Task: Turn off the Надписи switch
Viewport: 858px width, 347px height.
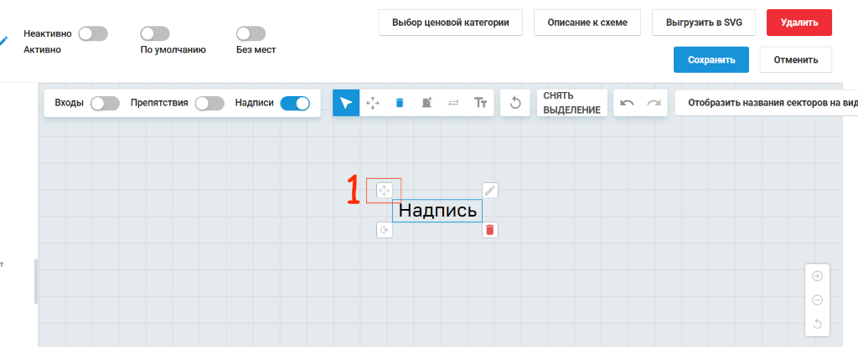Action: point(295,104)
